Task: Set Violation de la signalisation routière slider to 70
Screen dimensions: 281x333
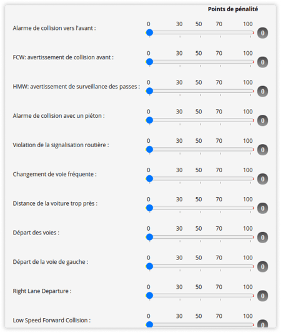Action: coord(220,149)
